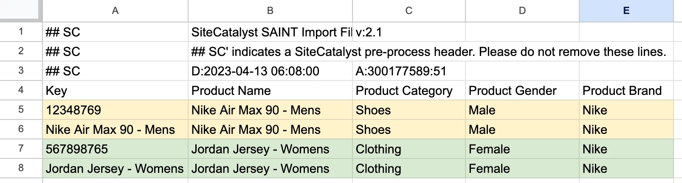Select the Product Name header cell
Viewport: 682px width, 183px height.
tap(270, 90)
